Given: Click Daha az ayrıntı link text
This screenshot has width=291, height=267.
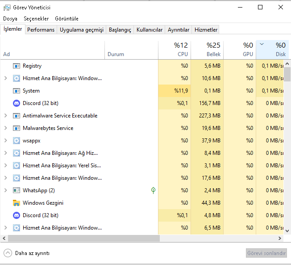Looking at the screenshot, I should (32, 253).
